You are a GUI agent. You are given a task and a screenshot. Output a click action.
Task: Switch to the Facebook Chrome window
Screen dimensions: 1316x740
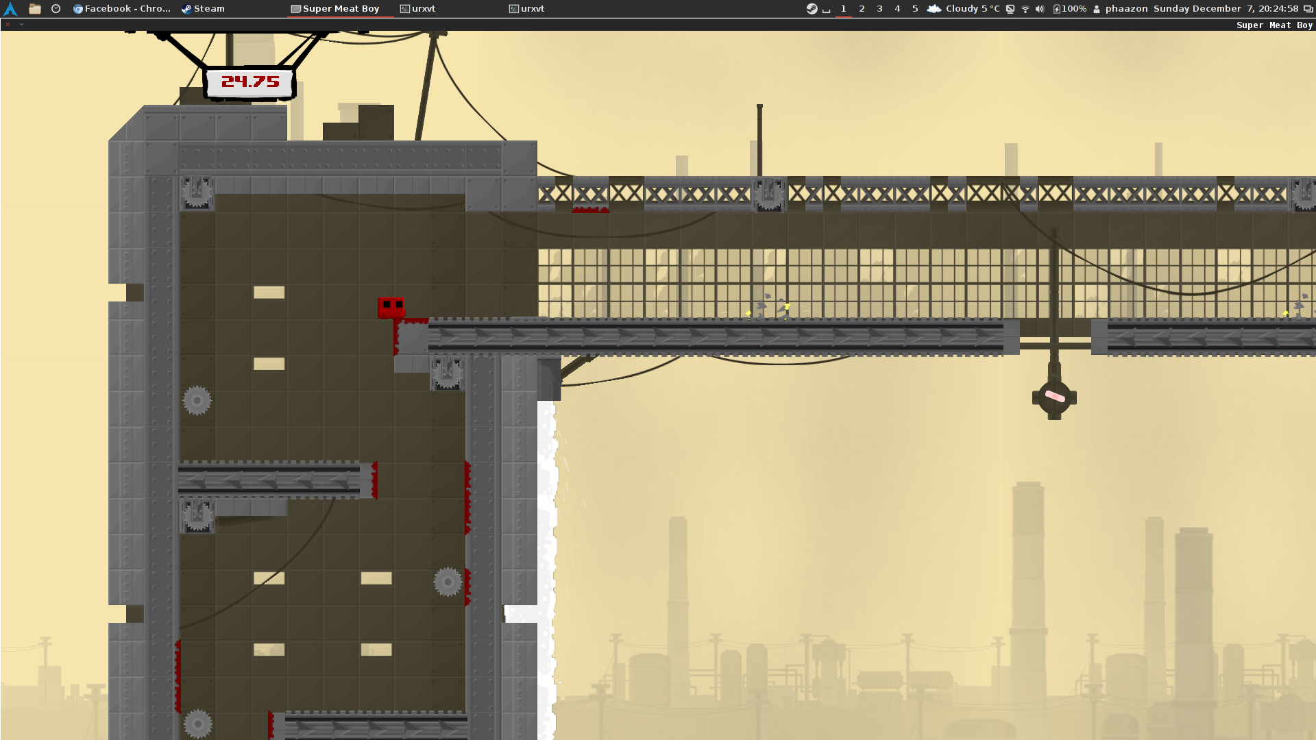click(122, 9)
